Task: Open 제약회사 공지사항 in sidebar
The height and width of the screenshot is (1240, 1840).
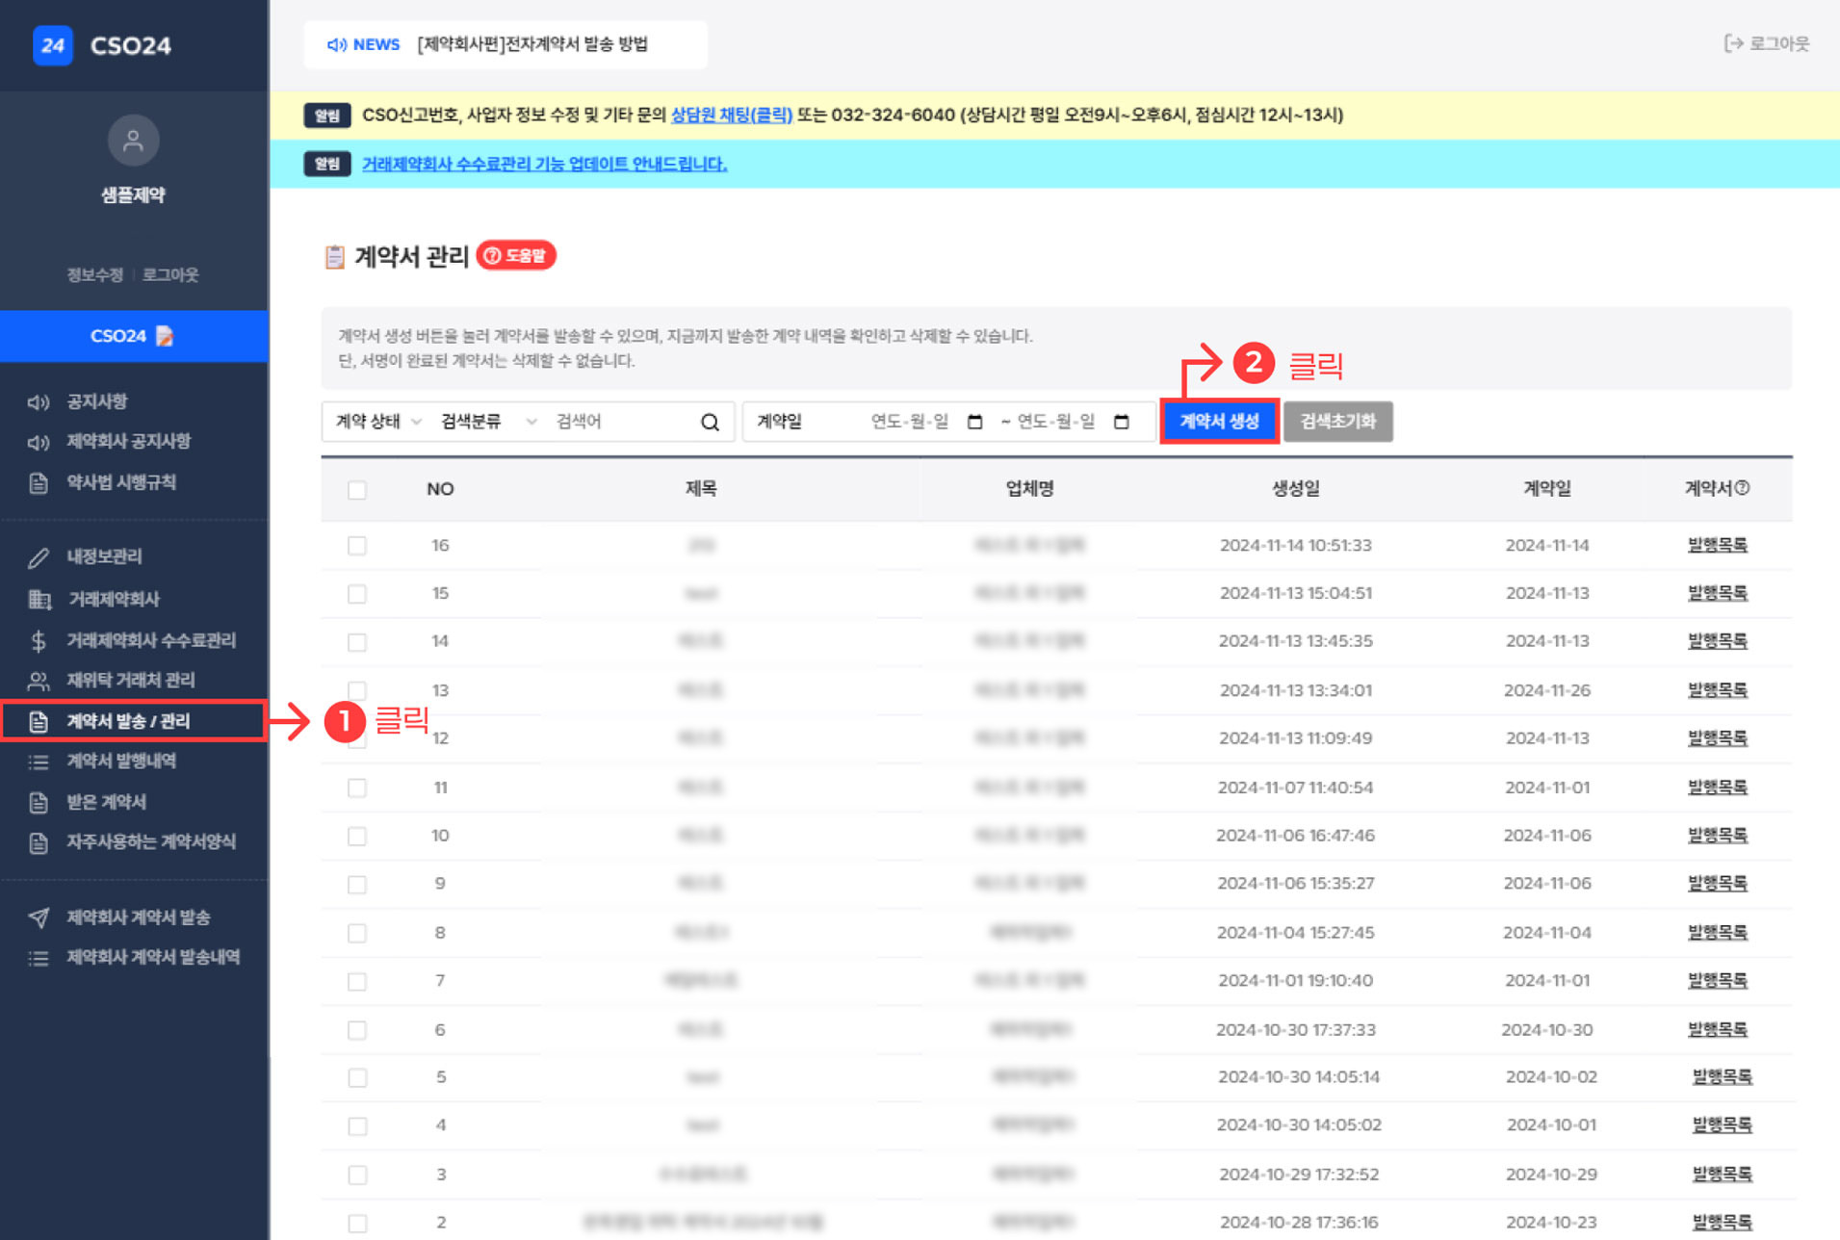Action: click(129, 442)
